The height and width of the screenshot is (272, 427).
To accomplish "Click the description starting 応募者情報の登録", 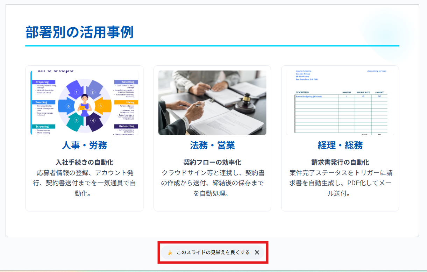I will 85,183.
